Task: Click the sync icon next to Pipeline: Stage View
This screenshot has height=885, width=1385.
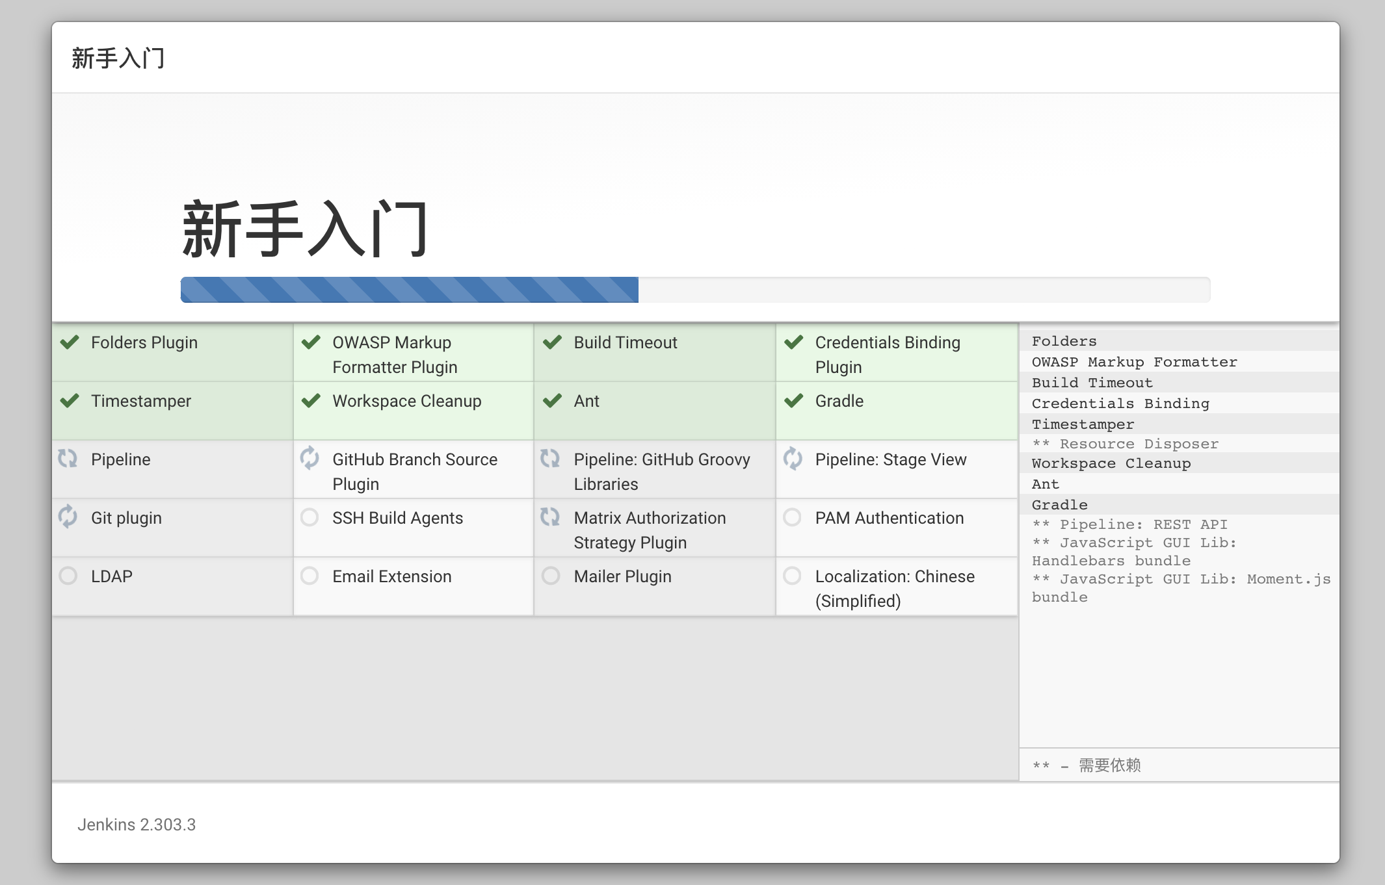Action: coord(793,459)
